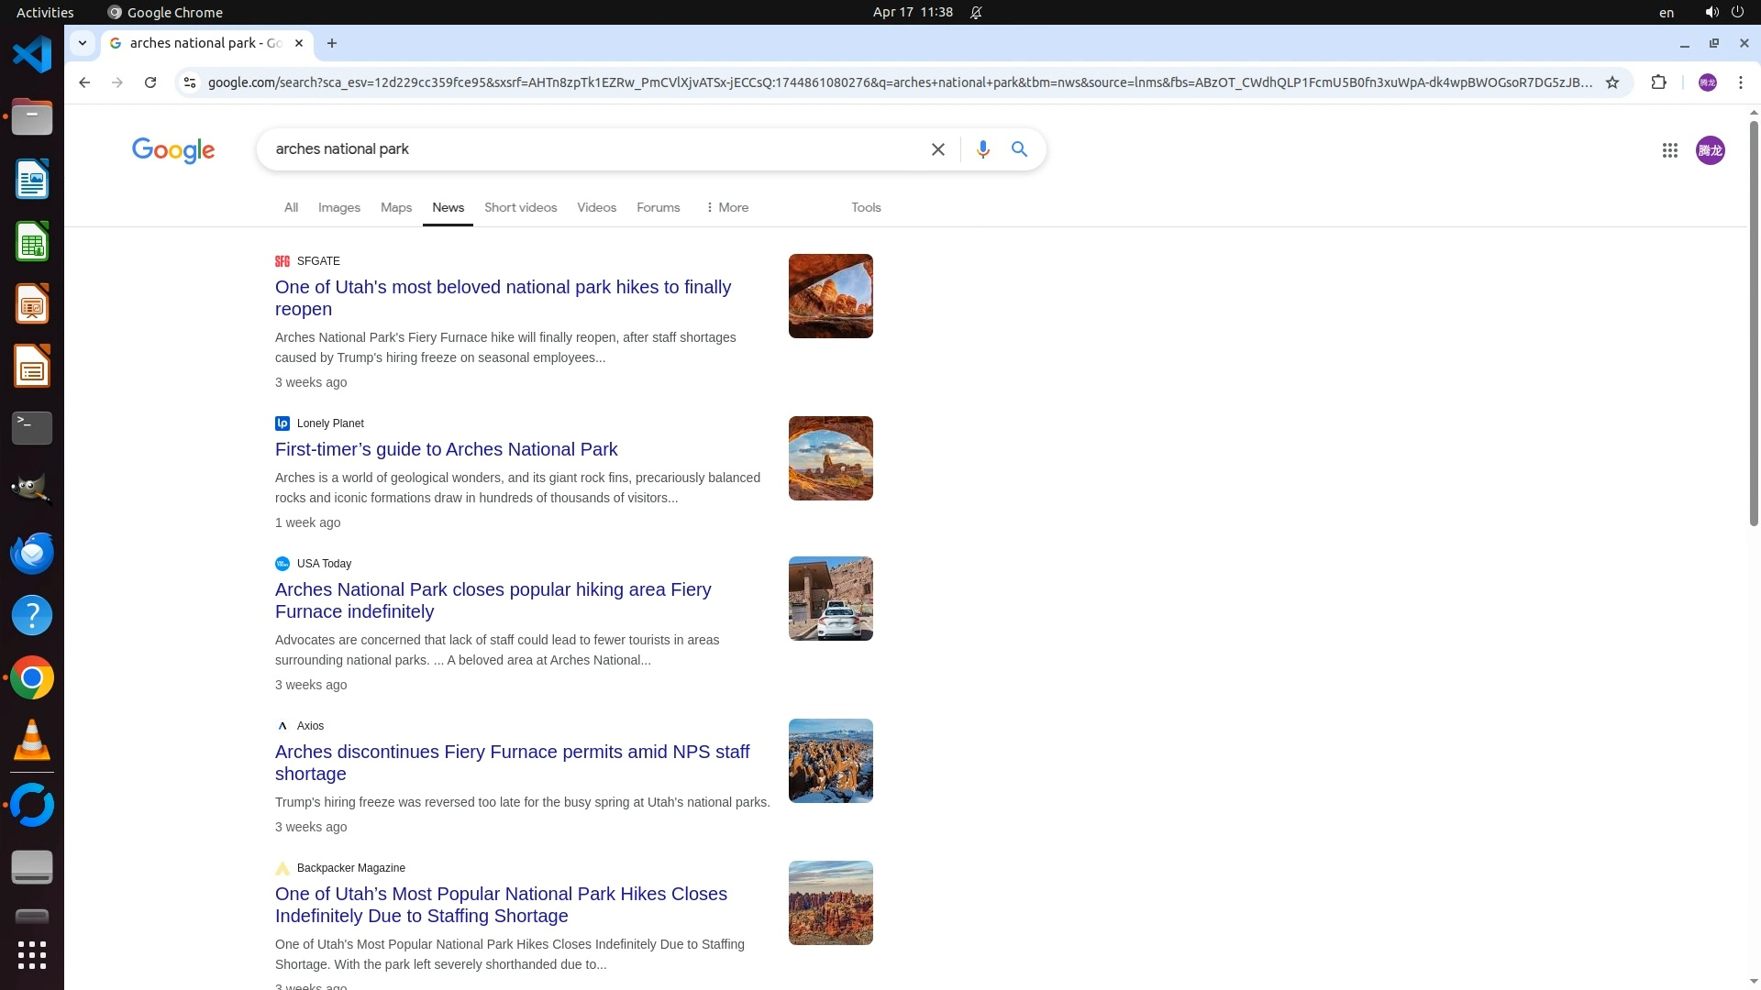Open the Tools filter button
1761x990 pixels.
pyautogui.click(x=865, y=208)
